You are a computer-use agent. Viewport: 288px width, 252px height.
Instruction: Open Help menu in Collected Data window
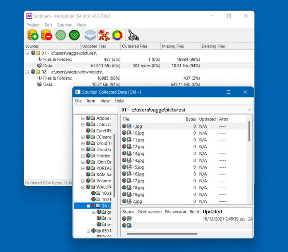(x=119, y=101)
